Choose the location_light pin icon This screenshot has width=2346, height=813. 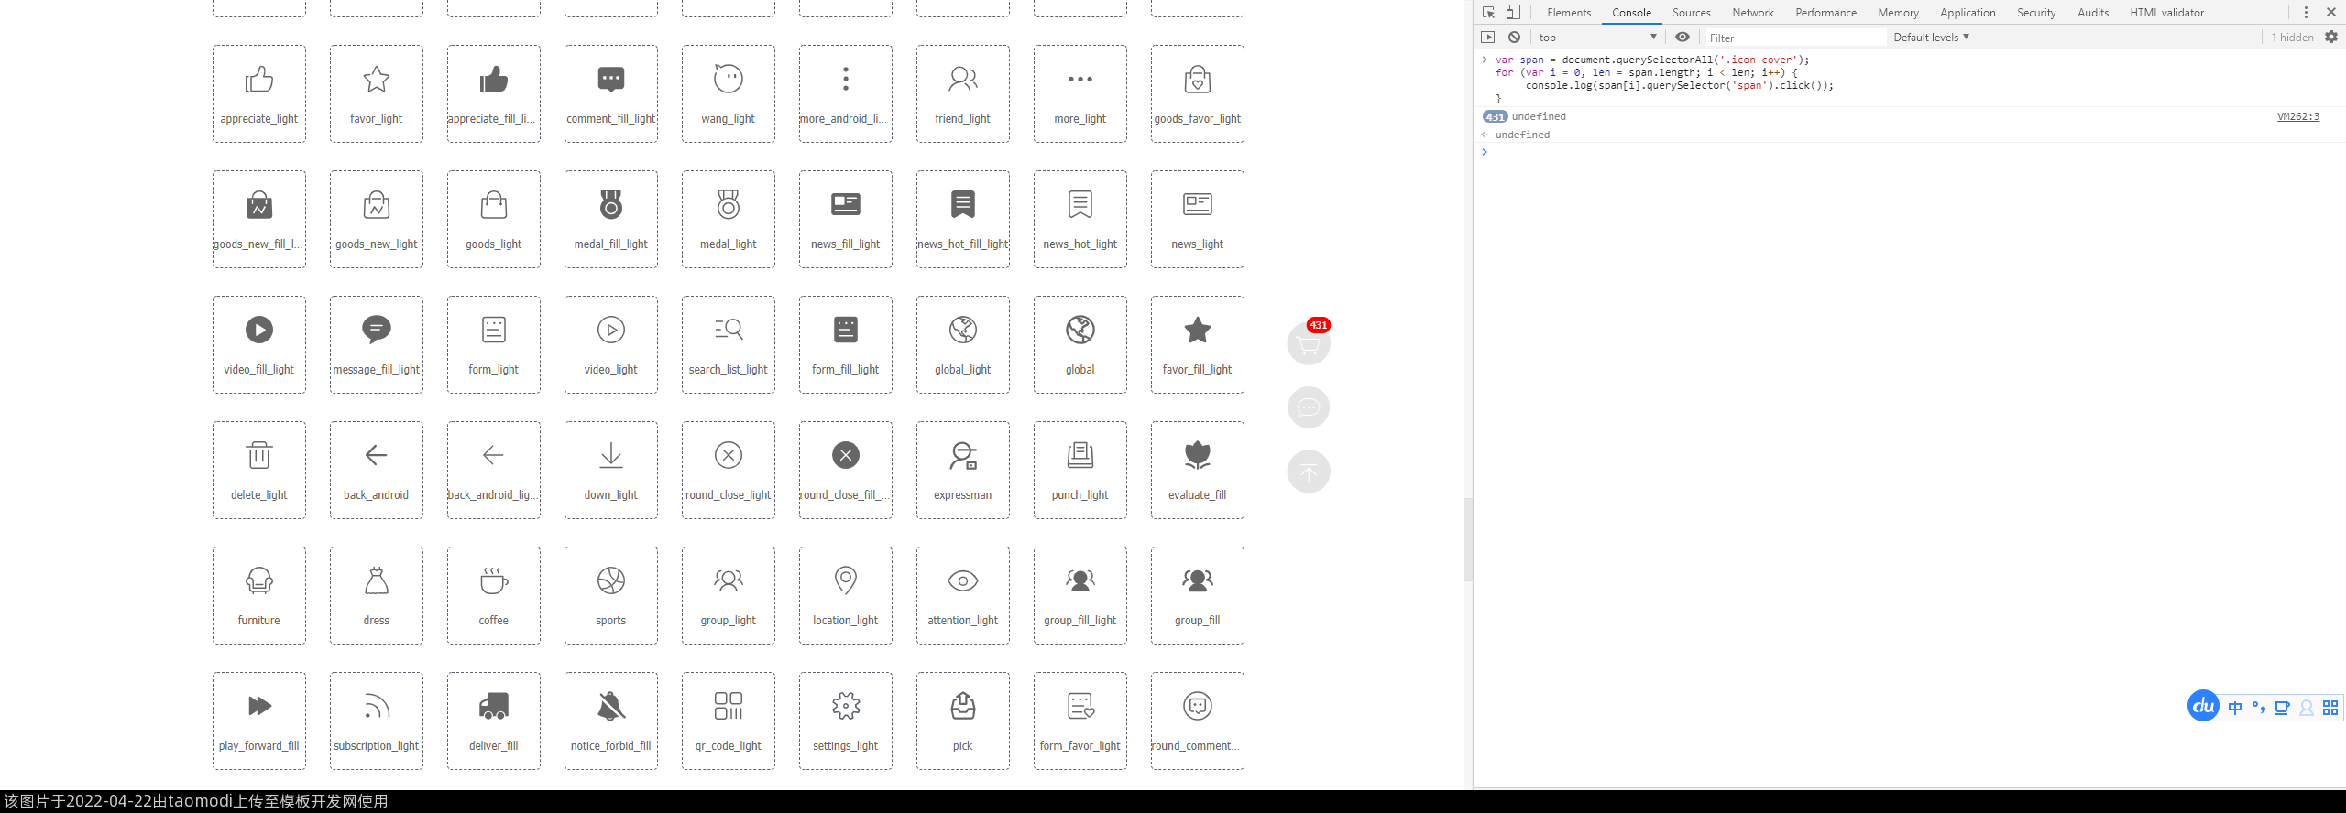[845, 580]
